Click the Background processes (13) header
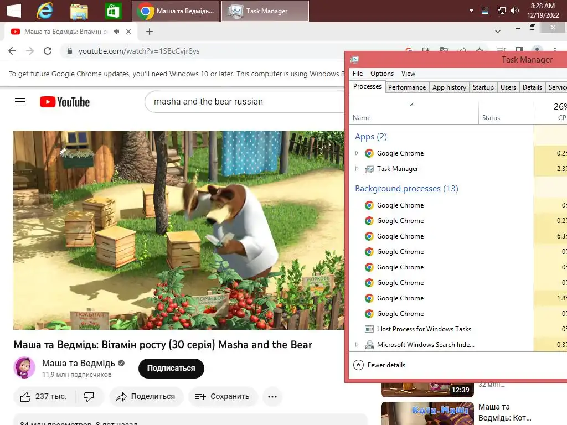 tap(406, 189)
